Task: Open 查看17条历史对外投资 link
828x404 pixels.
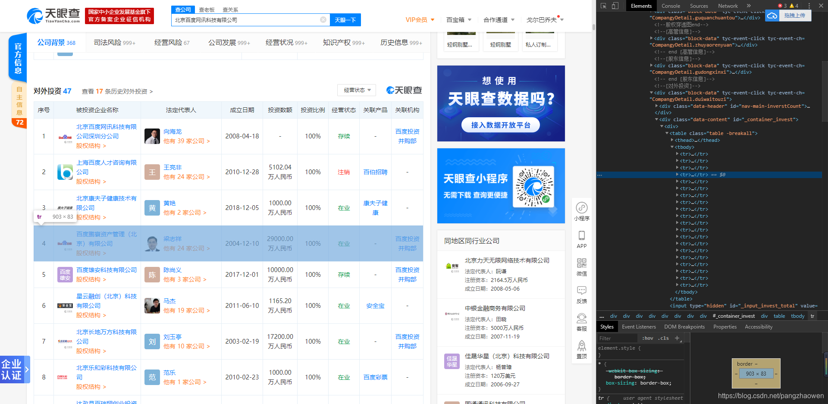Action: (x=117, y=91)
